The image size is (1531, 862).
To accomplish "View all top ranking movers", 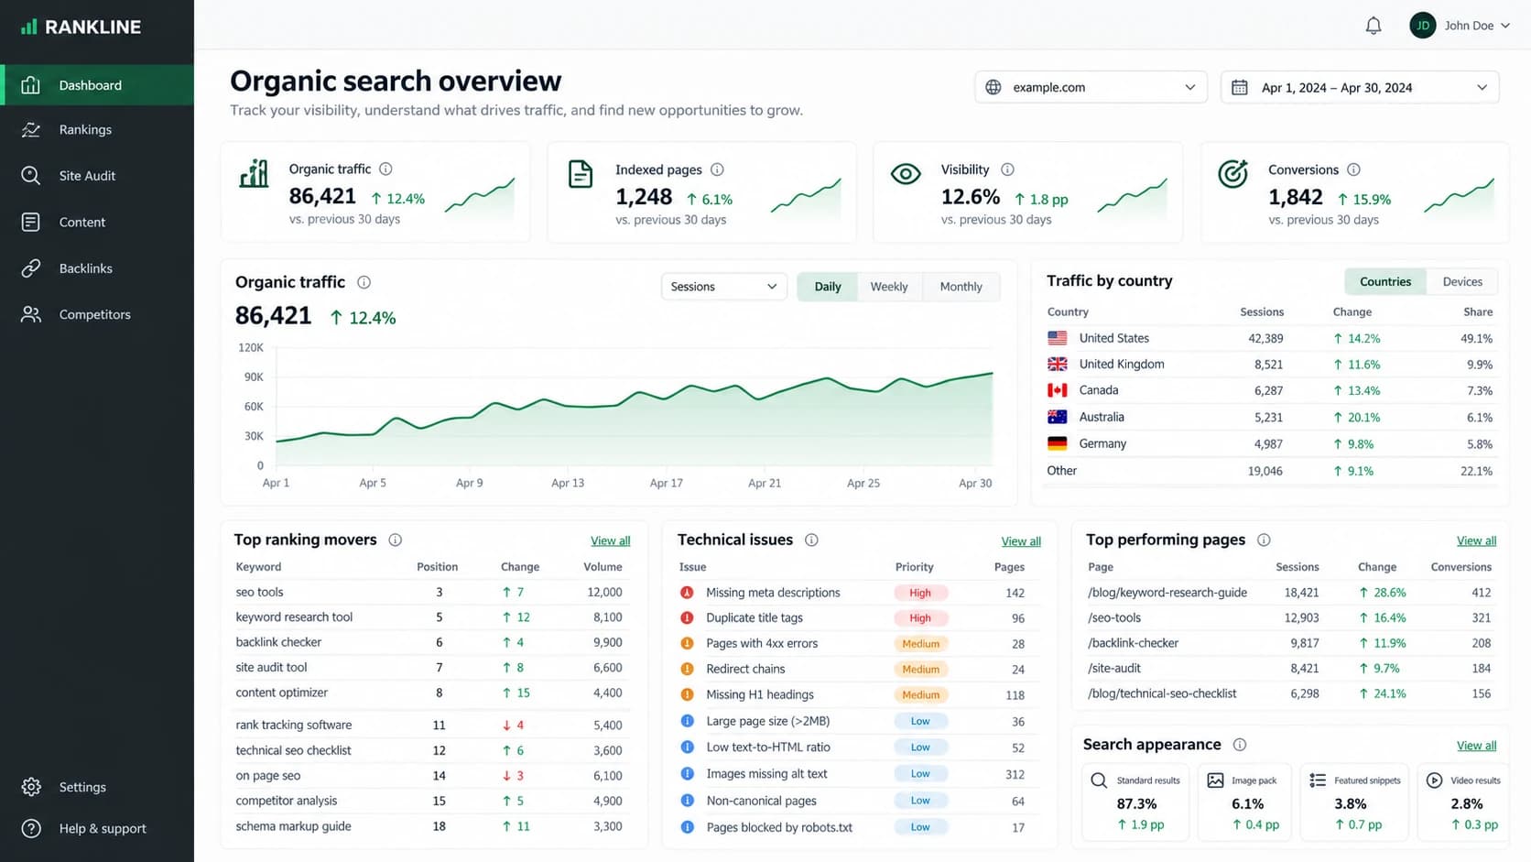I will pos(610,540).
